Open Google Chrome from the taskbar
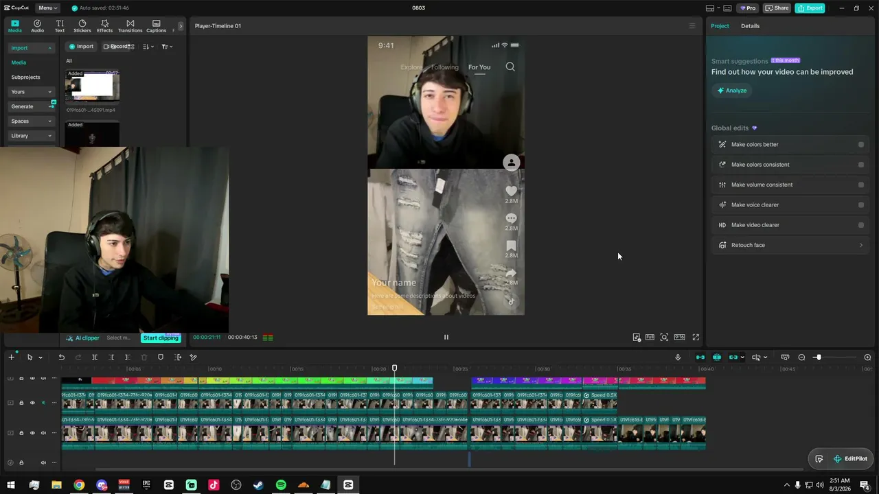 [x=79, y=485]
